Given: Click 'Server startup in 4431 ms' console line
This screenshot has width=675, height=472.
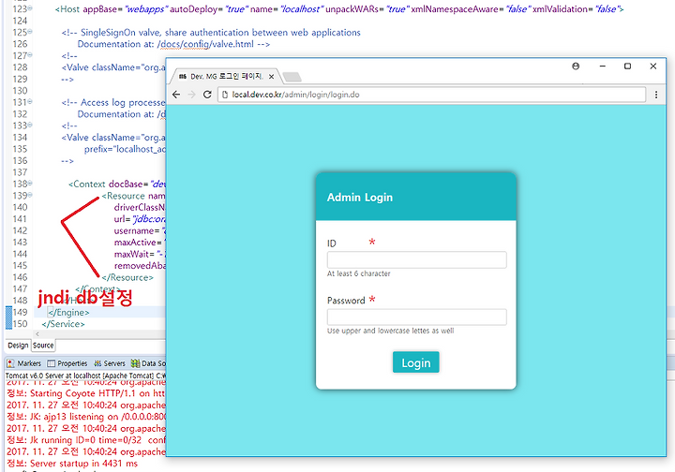Looking at the screenshot, I should tap(72, 464).
